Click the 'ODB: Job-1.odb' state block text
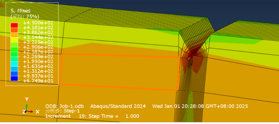The height and width of the screenshot is (124, 279). click(x=65, y=106)
